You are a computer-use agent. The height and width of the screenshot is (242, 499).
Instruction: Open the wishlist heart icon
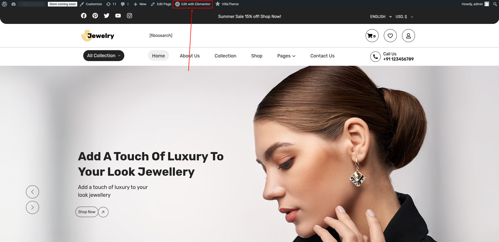click(390, 36)
